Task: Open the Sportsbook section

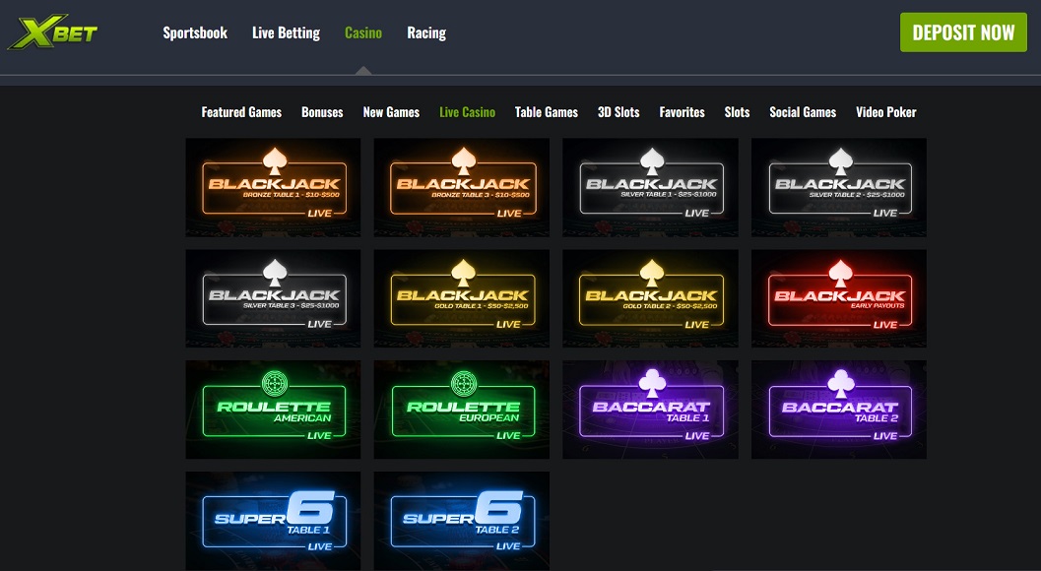Action: [x=195, y=32]
